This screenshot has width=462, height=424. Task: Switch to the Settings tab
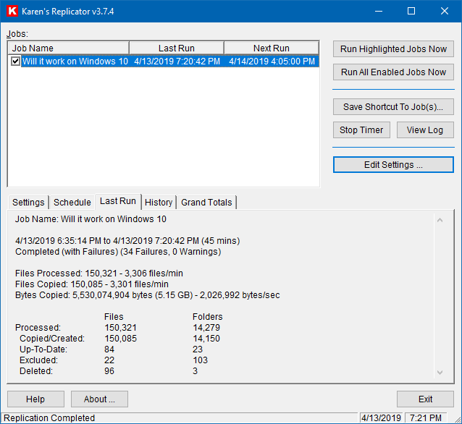[x=28, y=203]
